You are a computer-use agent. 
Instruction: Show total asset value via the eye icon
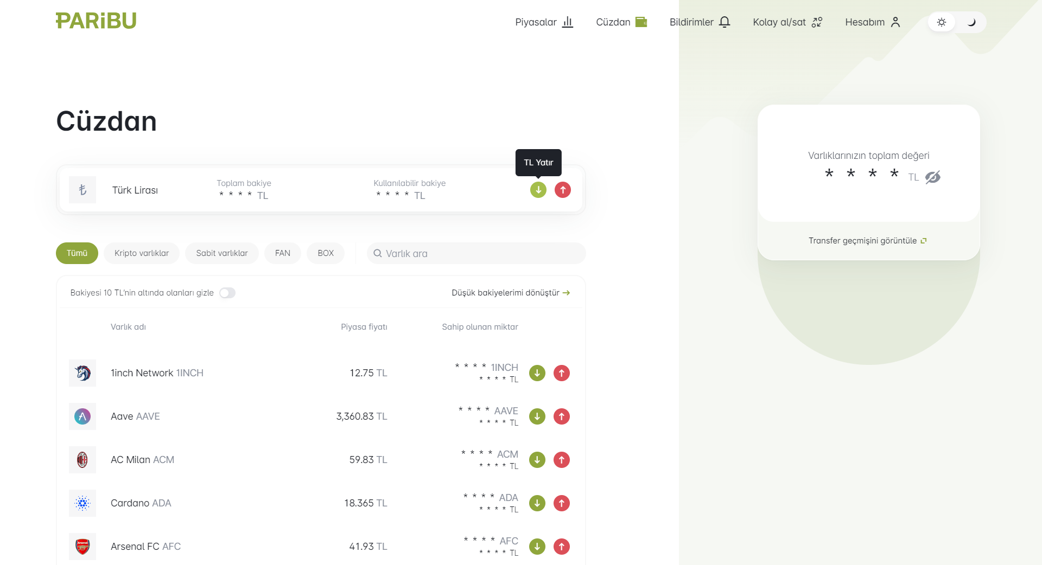[933, 177]
